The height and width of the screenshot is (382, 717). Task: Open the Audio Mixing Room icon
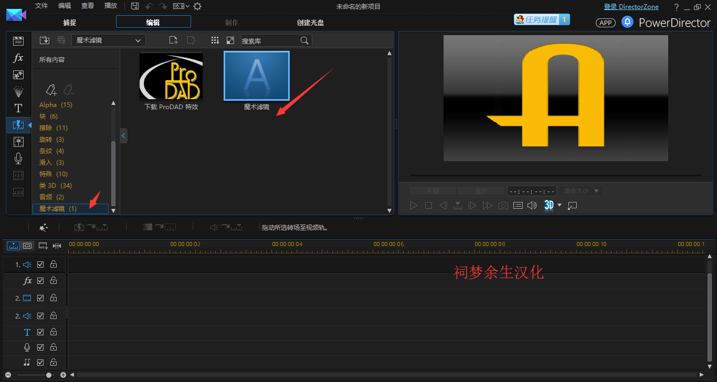pos(18,142)
